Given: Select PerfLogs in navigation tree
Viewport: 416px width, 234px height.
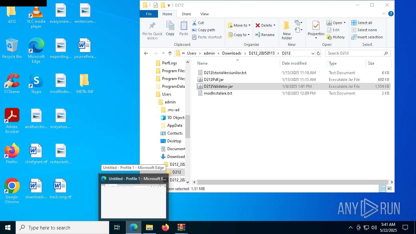Looking at the screenshot, I should pyautogui.click(x=169, y=63).
